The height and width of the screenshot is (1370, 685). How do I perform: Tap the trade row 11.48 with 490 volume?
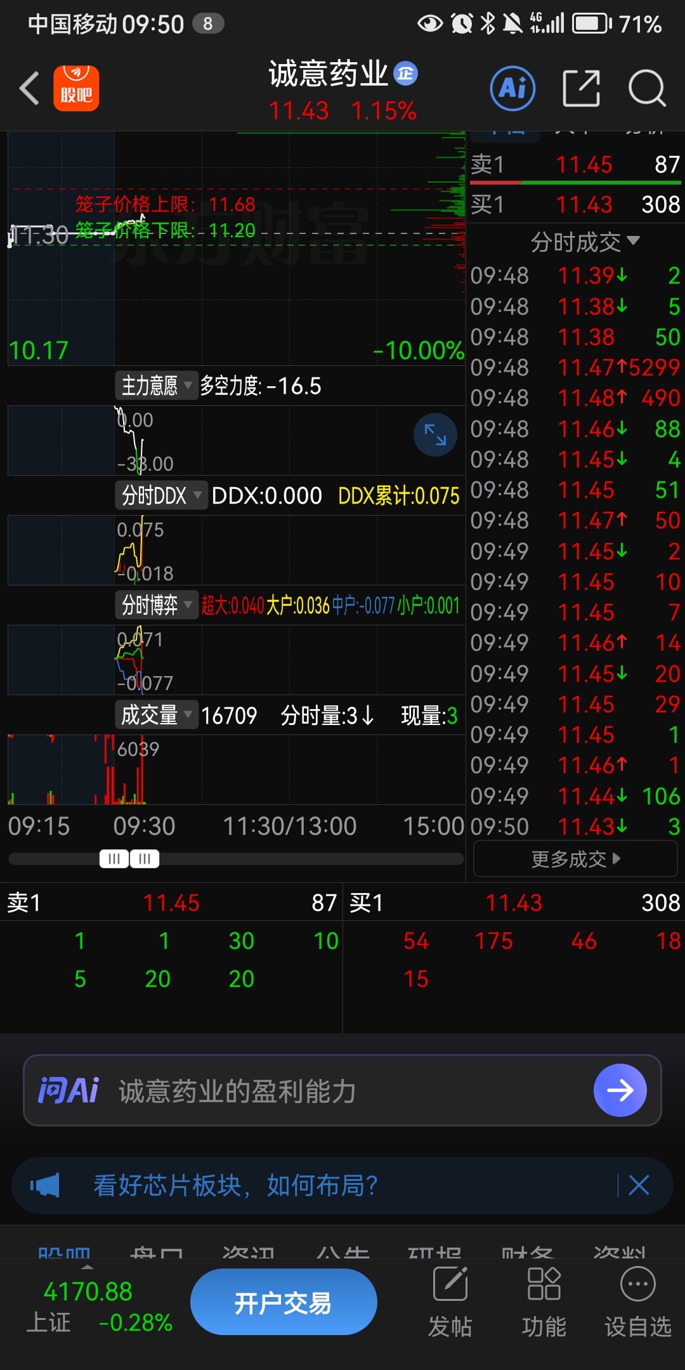(x=575, y=398)
